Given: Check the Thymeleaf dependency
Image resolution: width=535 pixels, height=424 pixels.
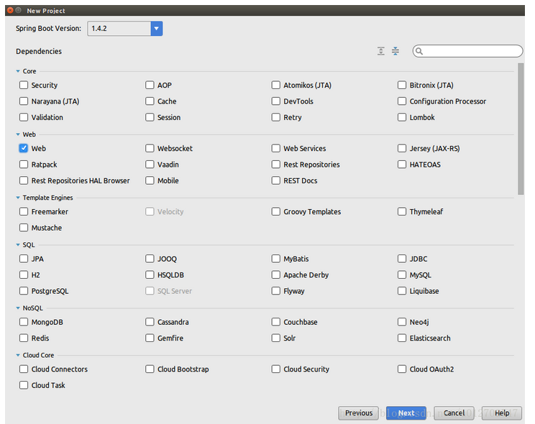Looking at the screenshot, I should click(402, 211).
